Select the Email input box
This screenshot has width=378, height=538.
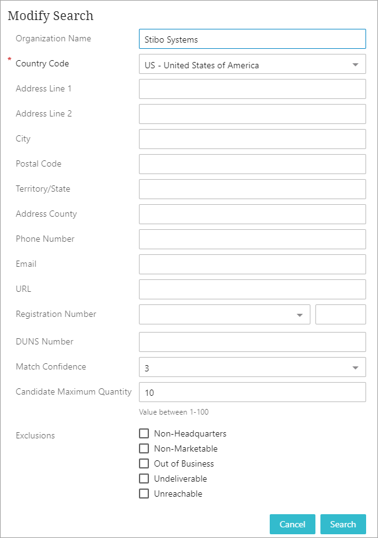click(252, 264)
